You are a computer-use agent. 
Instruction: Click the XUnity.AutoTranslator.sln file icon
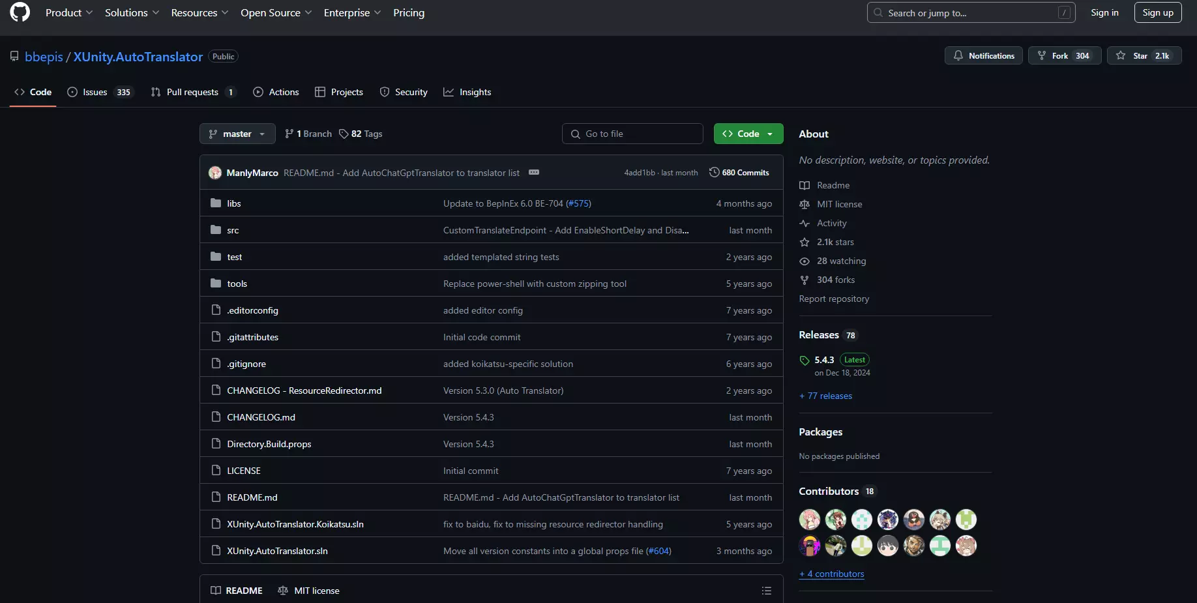pyautogui.click(x=216, y=551)
